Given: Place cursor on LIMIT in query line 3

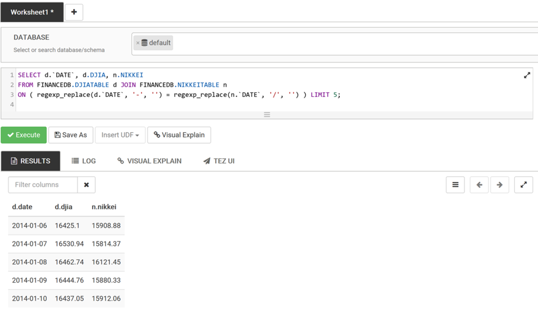Looking at the screenshot, I should point(320,95).
